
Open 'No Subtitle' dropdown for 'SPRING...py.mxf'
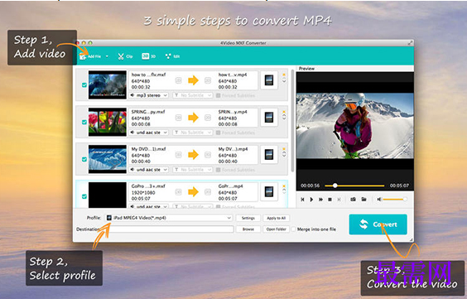[193, 133]
